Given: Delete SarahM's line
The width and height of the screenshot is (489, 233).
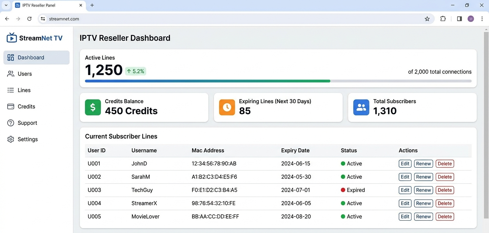Looking at the screenshot, I should [x=445, y=177].
